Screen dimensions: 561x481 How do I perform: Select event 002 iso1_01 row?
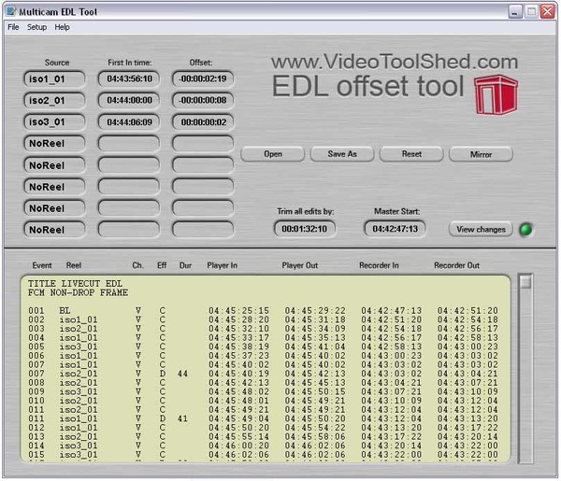pos(264,319)
